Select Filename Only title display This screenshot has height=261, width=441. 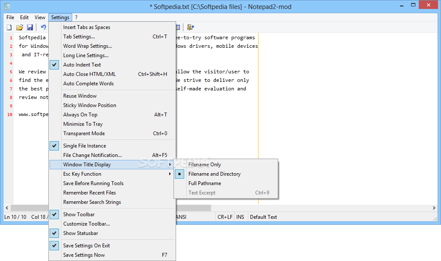point(226,165)
